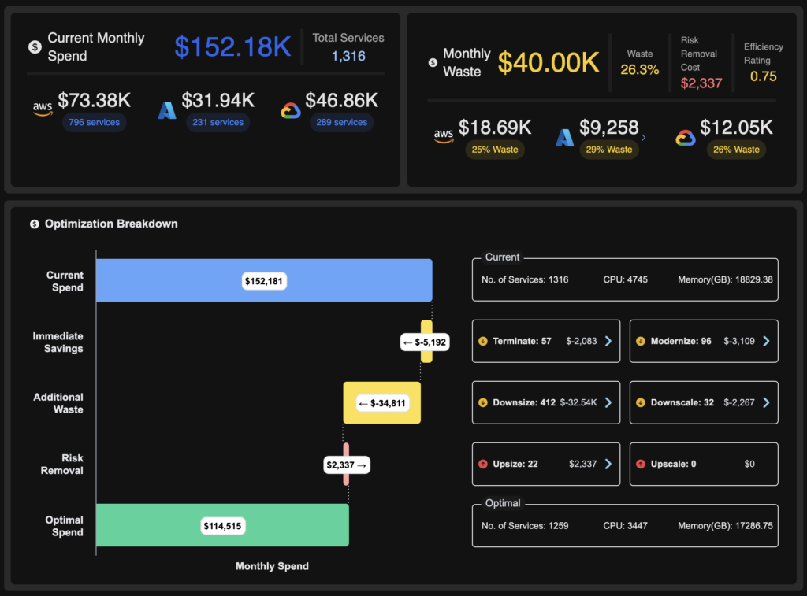Expand the Terminate: 57 card via its chevron
This screenshot has height=596, width=807.
(x=608, y=341)
